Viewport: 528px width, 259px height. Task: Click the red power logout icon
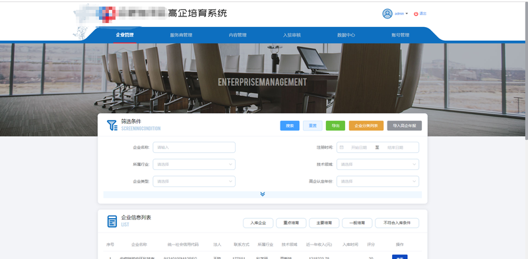pos(416,14)
